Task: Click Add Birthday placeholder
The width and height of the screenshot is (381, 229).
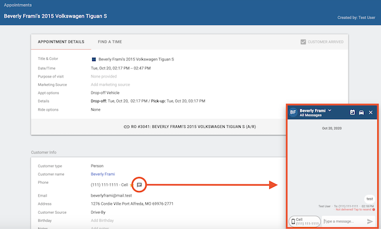Action: [102, 221]
